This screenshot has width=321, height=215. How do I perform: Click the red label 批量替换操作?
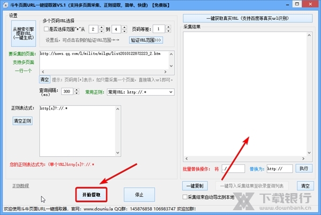tap(196, 169)
